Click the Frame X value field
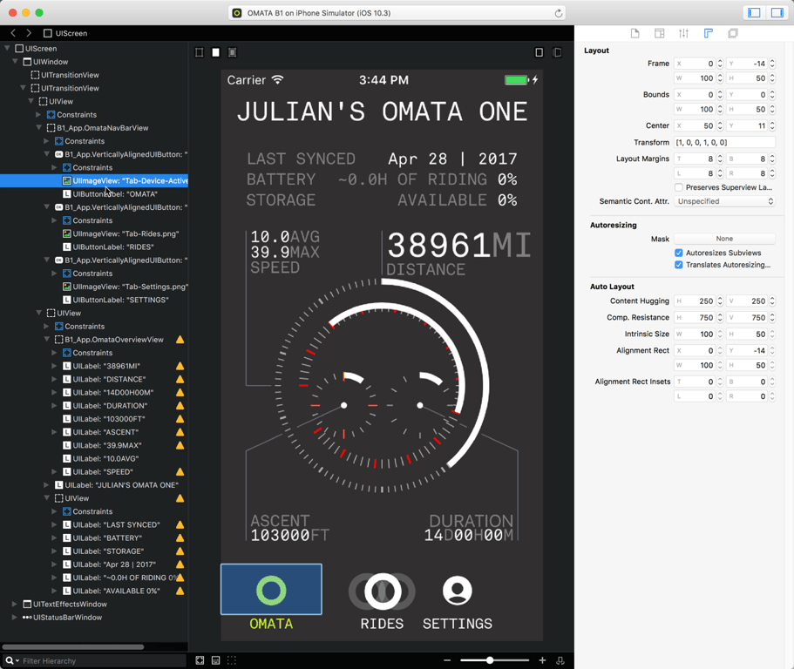This screenshot has height=669, width=794. 695,64
